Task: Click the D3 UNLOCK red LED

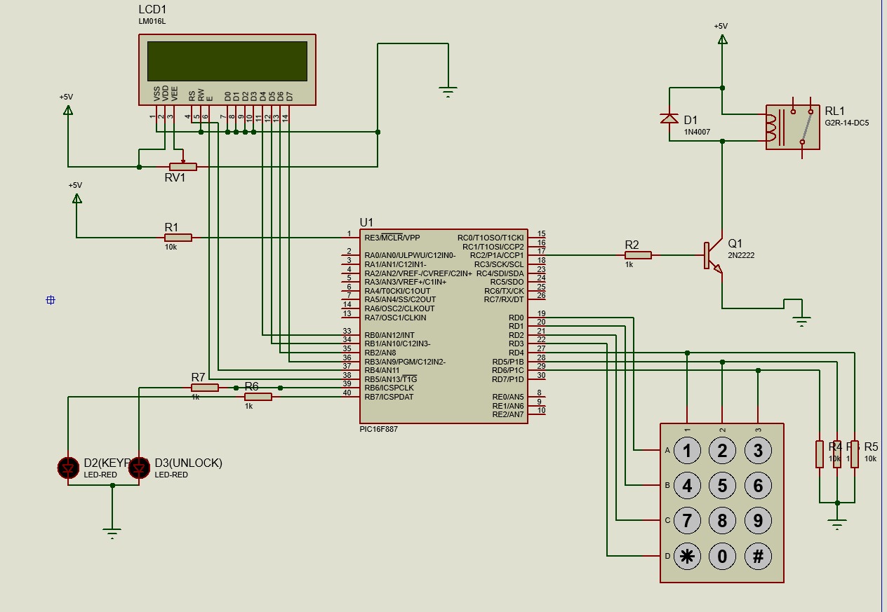Action: 139,466
